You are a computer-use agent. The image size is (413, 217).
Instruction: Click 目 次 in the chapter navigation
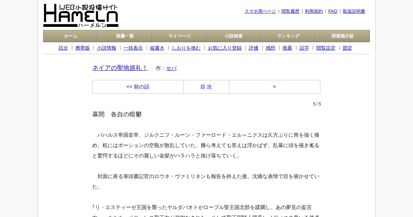click(x=206, y=87)
